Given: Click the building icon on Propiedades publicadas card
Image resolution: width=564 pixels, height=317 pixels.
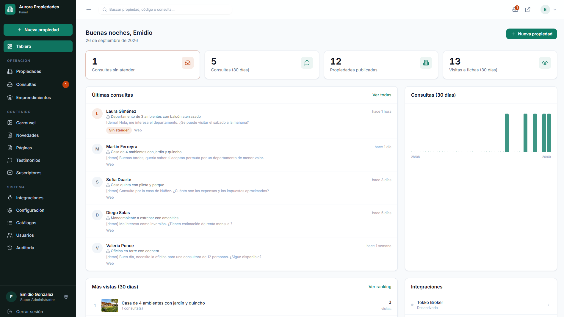Looking at the screenshot, I should point(426,63).
